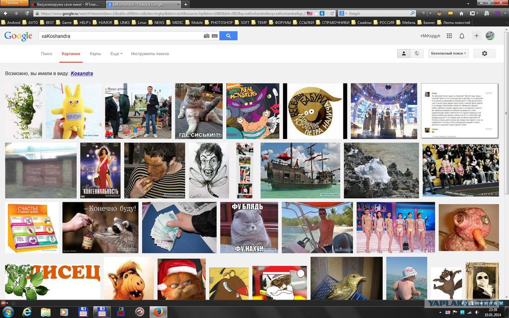Click the Google+ share plus button

point(476,36)
